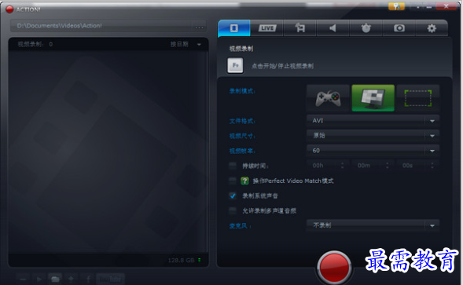463x285 pixels.
Task: Enable the Perfect Video Match mode checkbox
Action: click(233, 181)
